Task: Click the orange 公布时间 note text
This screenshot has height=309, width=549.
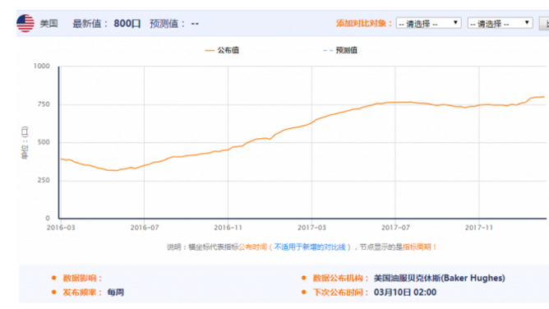Action: pyautogui.click(x=253, y=247)
